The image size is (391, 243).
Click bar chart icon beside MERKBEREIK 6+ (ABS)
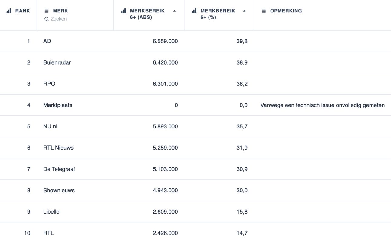(x=123, y=11)
